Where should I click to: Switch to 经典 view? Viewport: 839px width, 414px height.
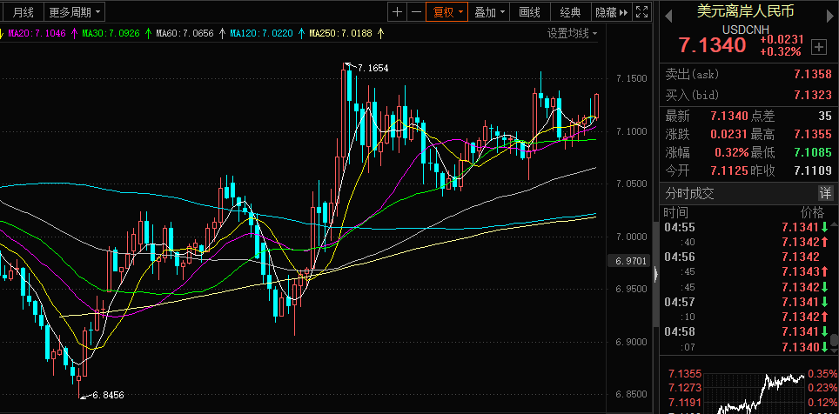point(571,12)
